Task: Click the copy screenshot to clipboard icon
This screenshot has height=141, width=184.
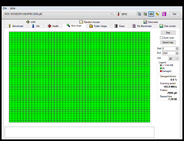Action: (x=145, y=14)
